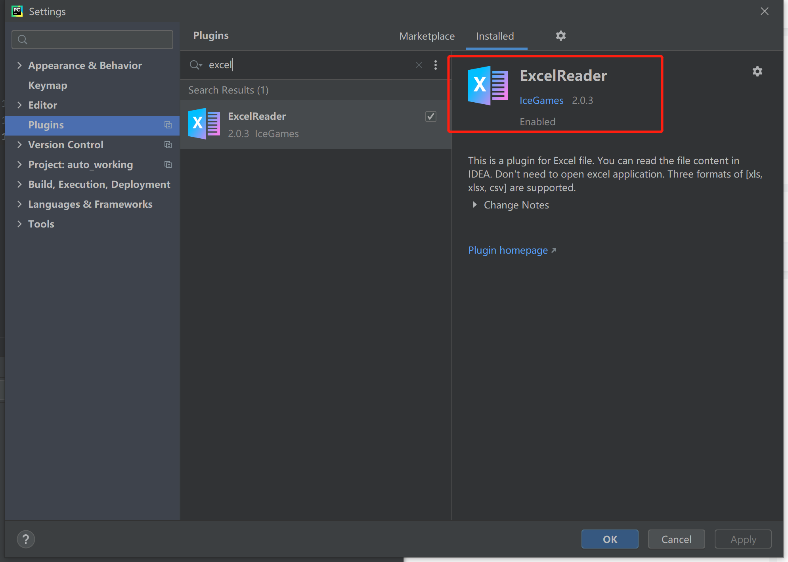
Task: Expand the Editor settings node
Action: click(19, 105)
